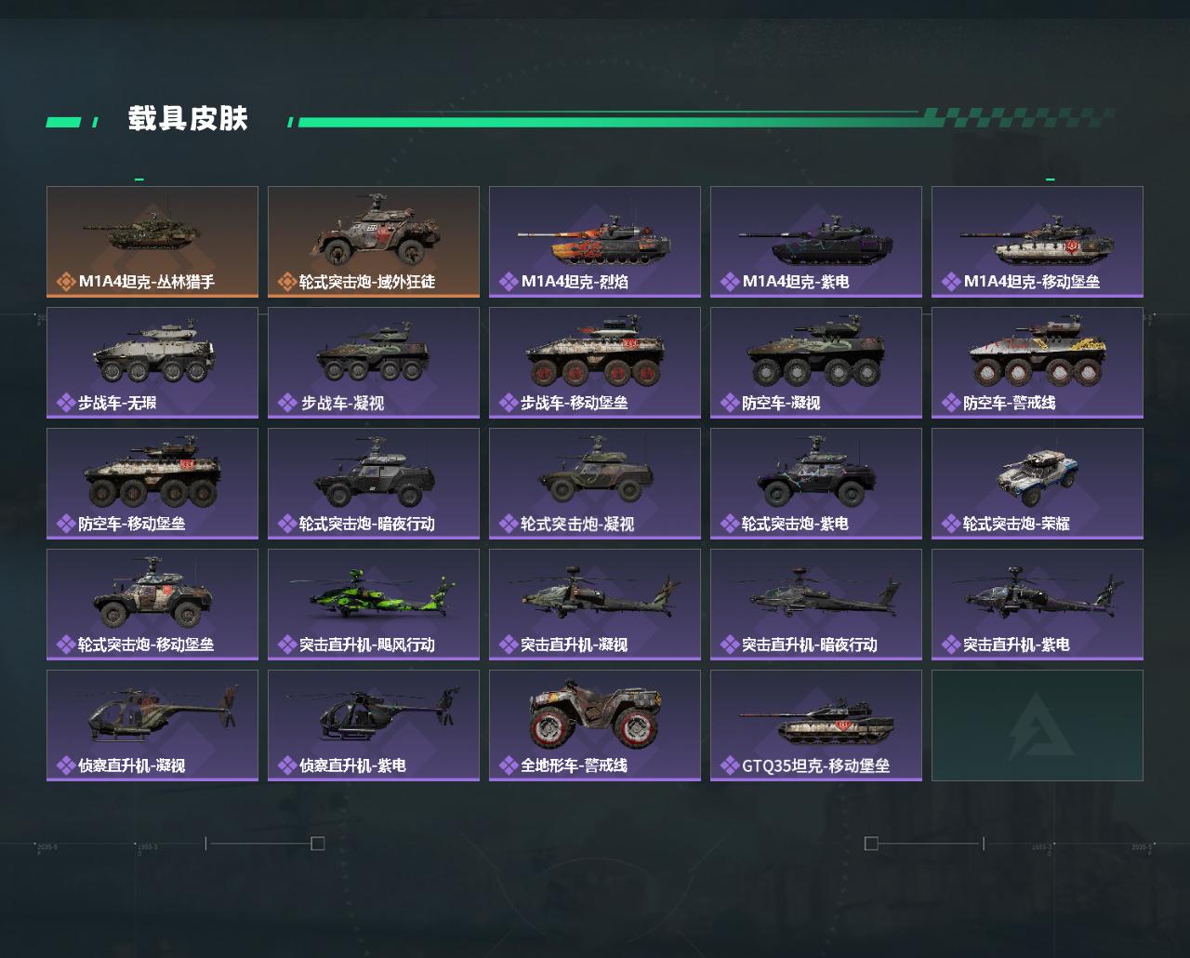
Task: Click the 轮式突击炮-暗夜行动 vehicle icon
Action: 374,476
